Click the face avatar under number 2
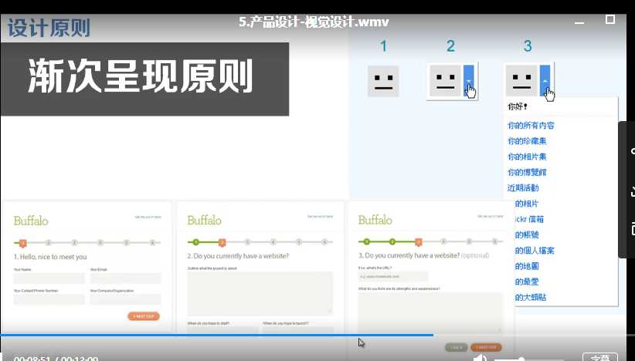635x361 pixels. pyautogui.click(x=446, y=81)
